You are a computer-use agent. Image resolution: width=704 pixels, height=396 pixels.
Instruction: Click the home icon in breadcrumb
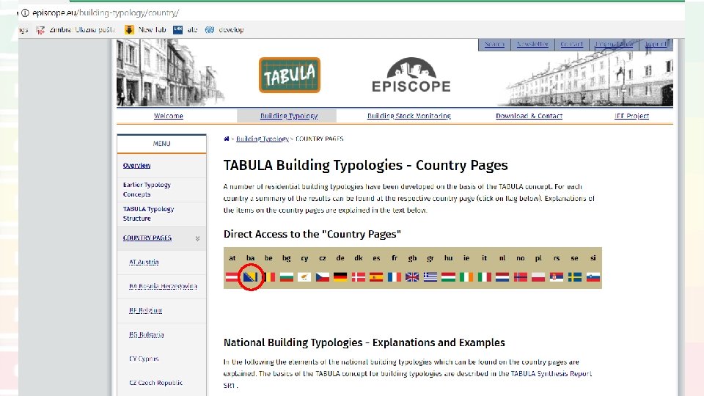click(227, 139)
